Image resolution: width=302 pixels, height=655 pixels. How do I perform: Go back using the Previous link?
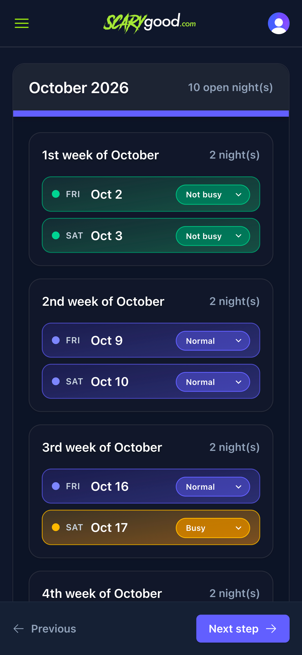[x=53, y=629]
